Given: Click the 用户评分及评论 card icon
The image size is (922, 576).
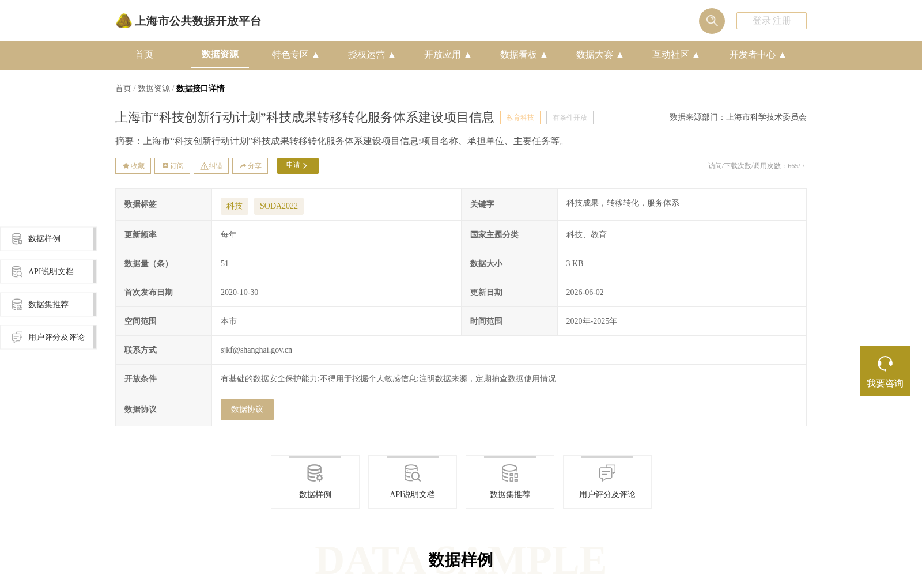Looking at the screenshot, I should click(x=607, y=473).
